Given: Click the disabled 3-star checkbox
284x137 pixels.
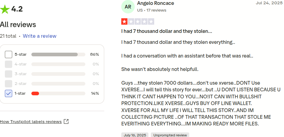Looking at the screenshot, I should 9,74.
